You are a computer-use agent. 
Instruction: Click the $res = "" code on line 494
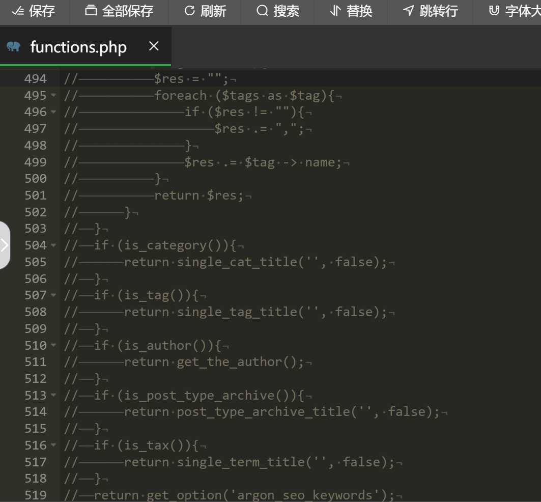tap(192, 79)
